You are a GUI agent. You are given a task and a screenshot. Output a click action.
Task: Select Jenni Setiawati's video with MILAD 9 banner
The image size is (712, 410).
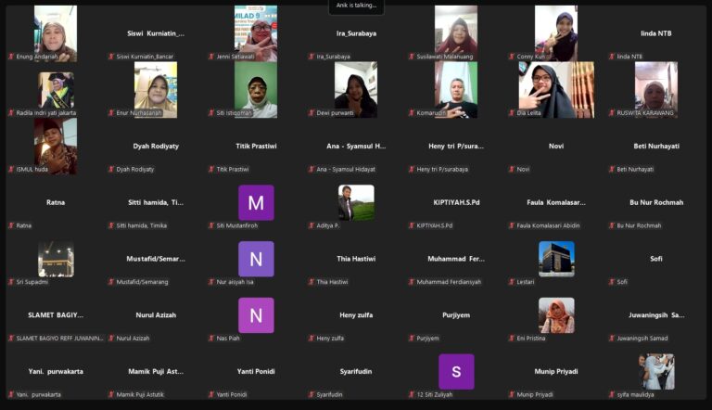point(256,33)
